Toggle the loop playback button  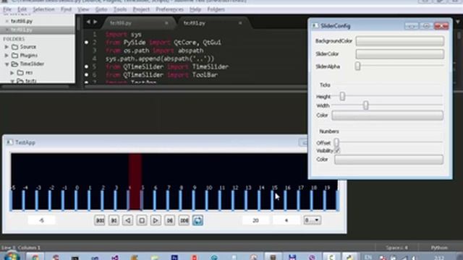pos(197,220)
